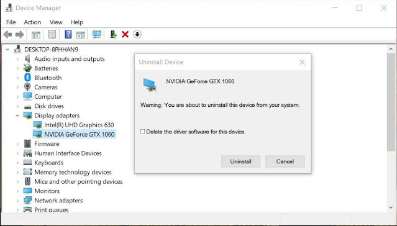The width and height of the screenshot is (397, 226).
Task: Open the Help menu
Action: click(x=76, y=22)
